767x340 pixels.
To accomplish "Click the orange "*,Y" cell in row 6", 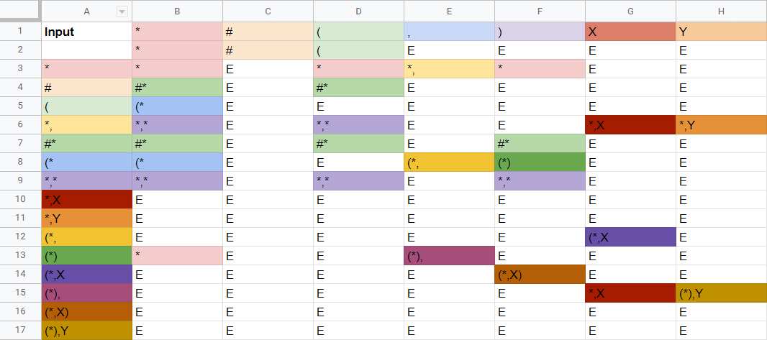I will click(x=721, y=124).
